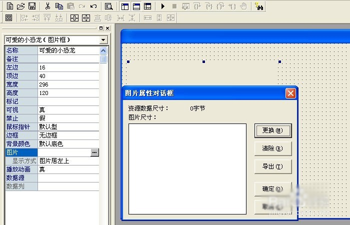350x225 pixels.
Task: Select the 背景颜色 value 默认底色
Action: [68, 143]
